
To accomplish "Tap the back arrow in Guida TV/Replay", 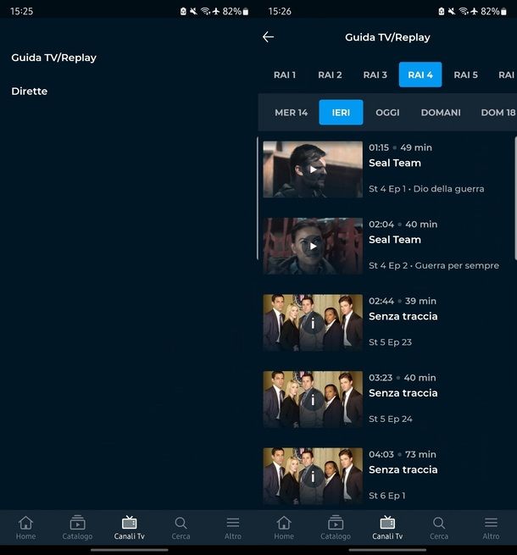I will pos(268,36).
